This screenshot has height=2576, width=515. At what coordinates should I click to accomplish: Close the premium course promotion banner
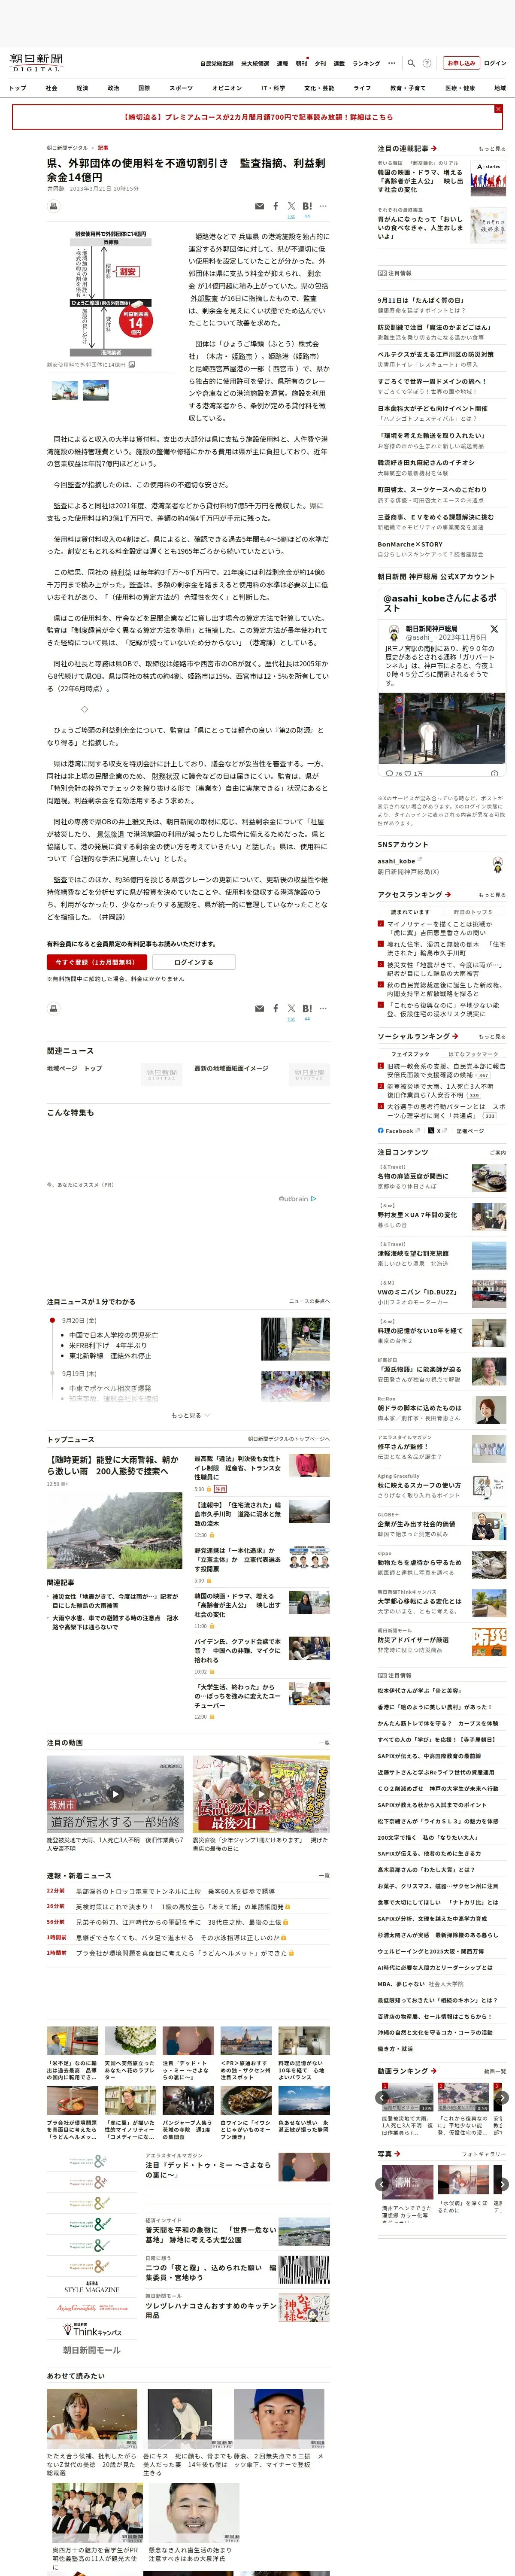pos(498,109)
